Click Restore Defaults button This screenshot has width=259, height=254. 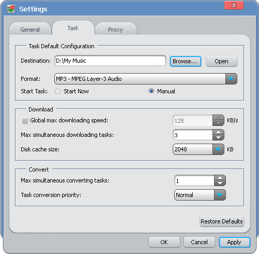222,221
